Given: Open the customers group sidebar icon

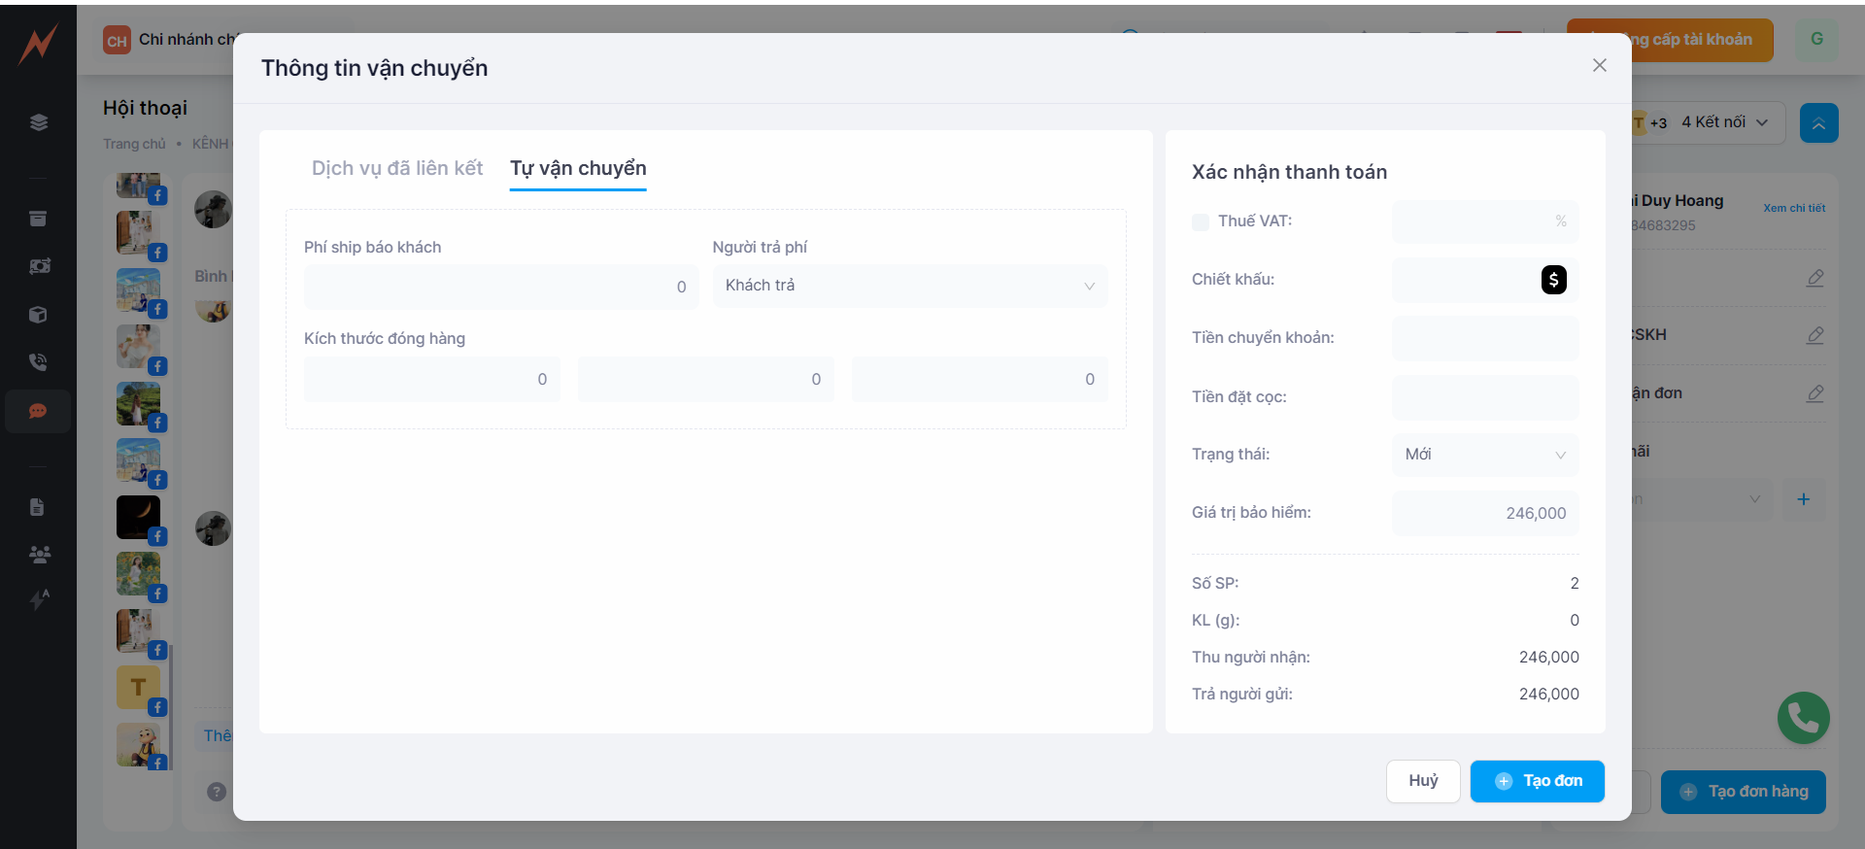Looking at the screenshot, I should [x=39, y=555].
